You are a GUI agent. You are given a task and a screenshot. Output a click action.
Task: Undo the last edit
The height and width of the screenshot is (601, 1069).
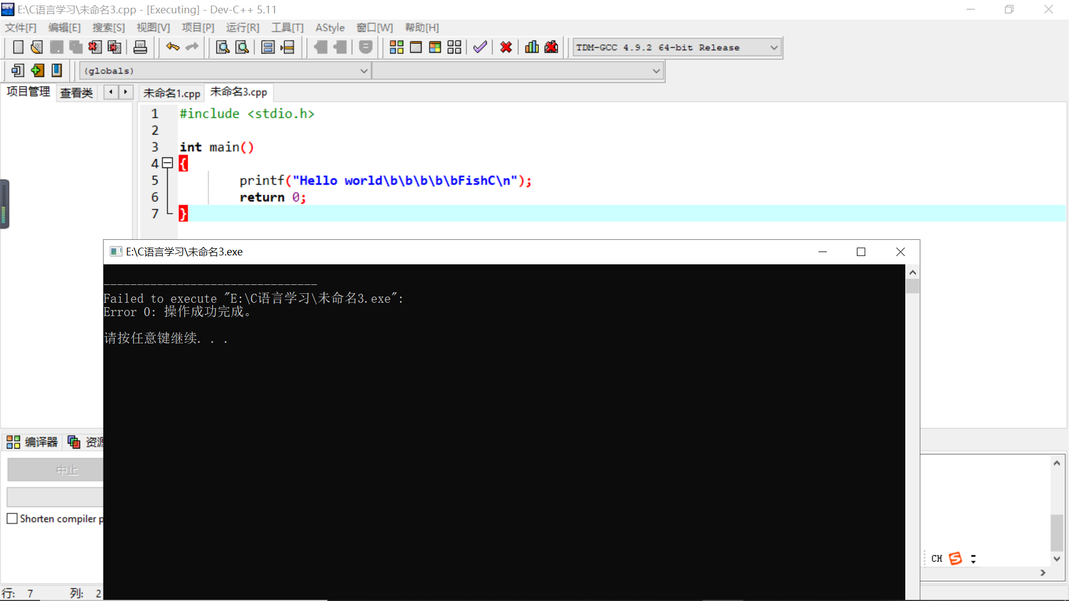173,47
